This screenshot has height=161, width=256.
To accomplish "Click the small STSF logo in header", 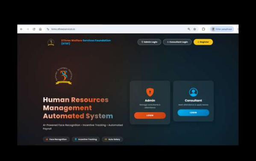I will click(x=51, y=42).
